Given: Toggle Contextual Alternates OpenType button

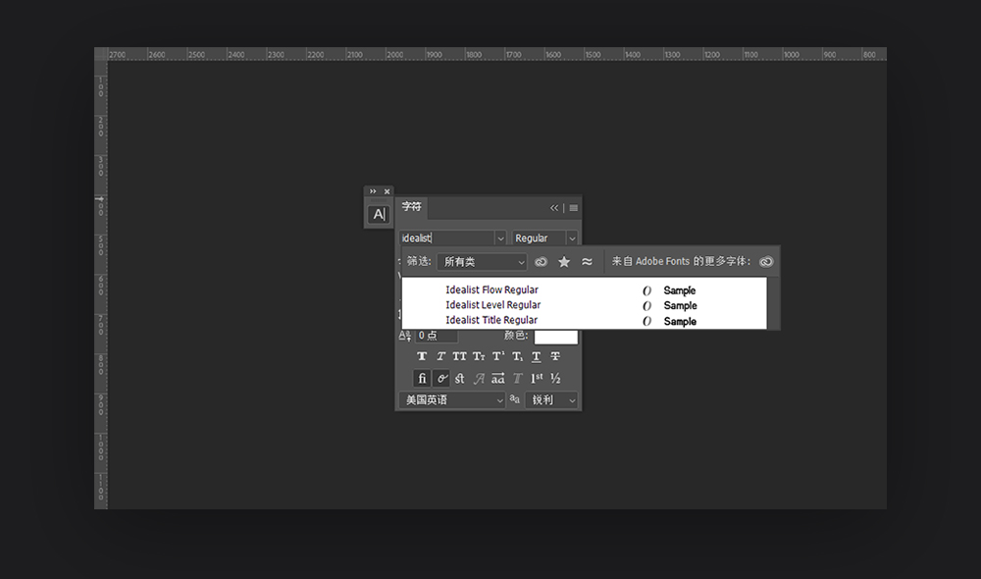Looking at the screenshot, I should 441,378.
